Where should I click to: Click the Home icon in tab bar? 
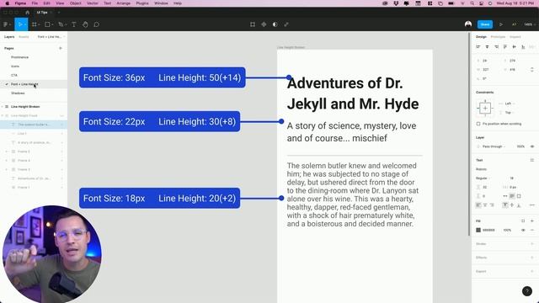pos(28,13)
